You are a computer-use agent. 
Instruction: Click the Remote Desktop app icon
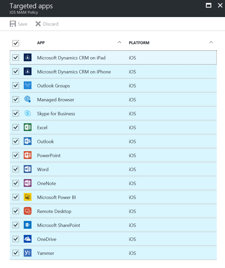(28, 211)
